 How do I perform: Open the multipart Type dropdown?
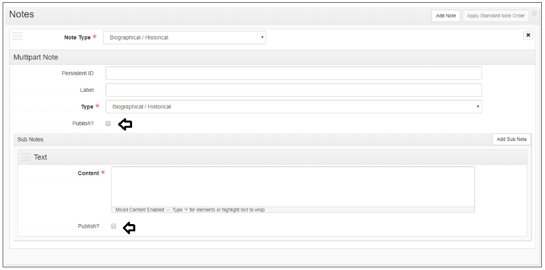coord(294,106)
